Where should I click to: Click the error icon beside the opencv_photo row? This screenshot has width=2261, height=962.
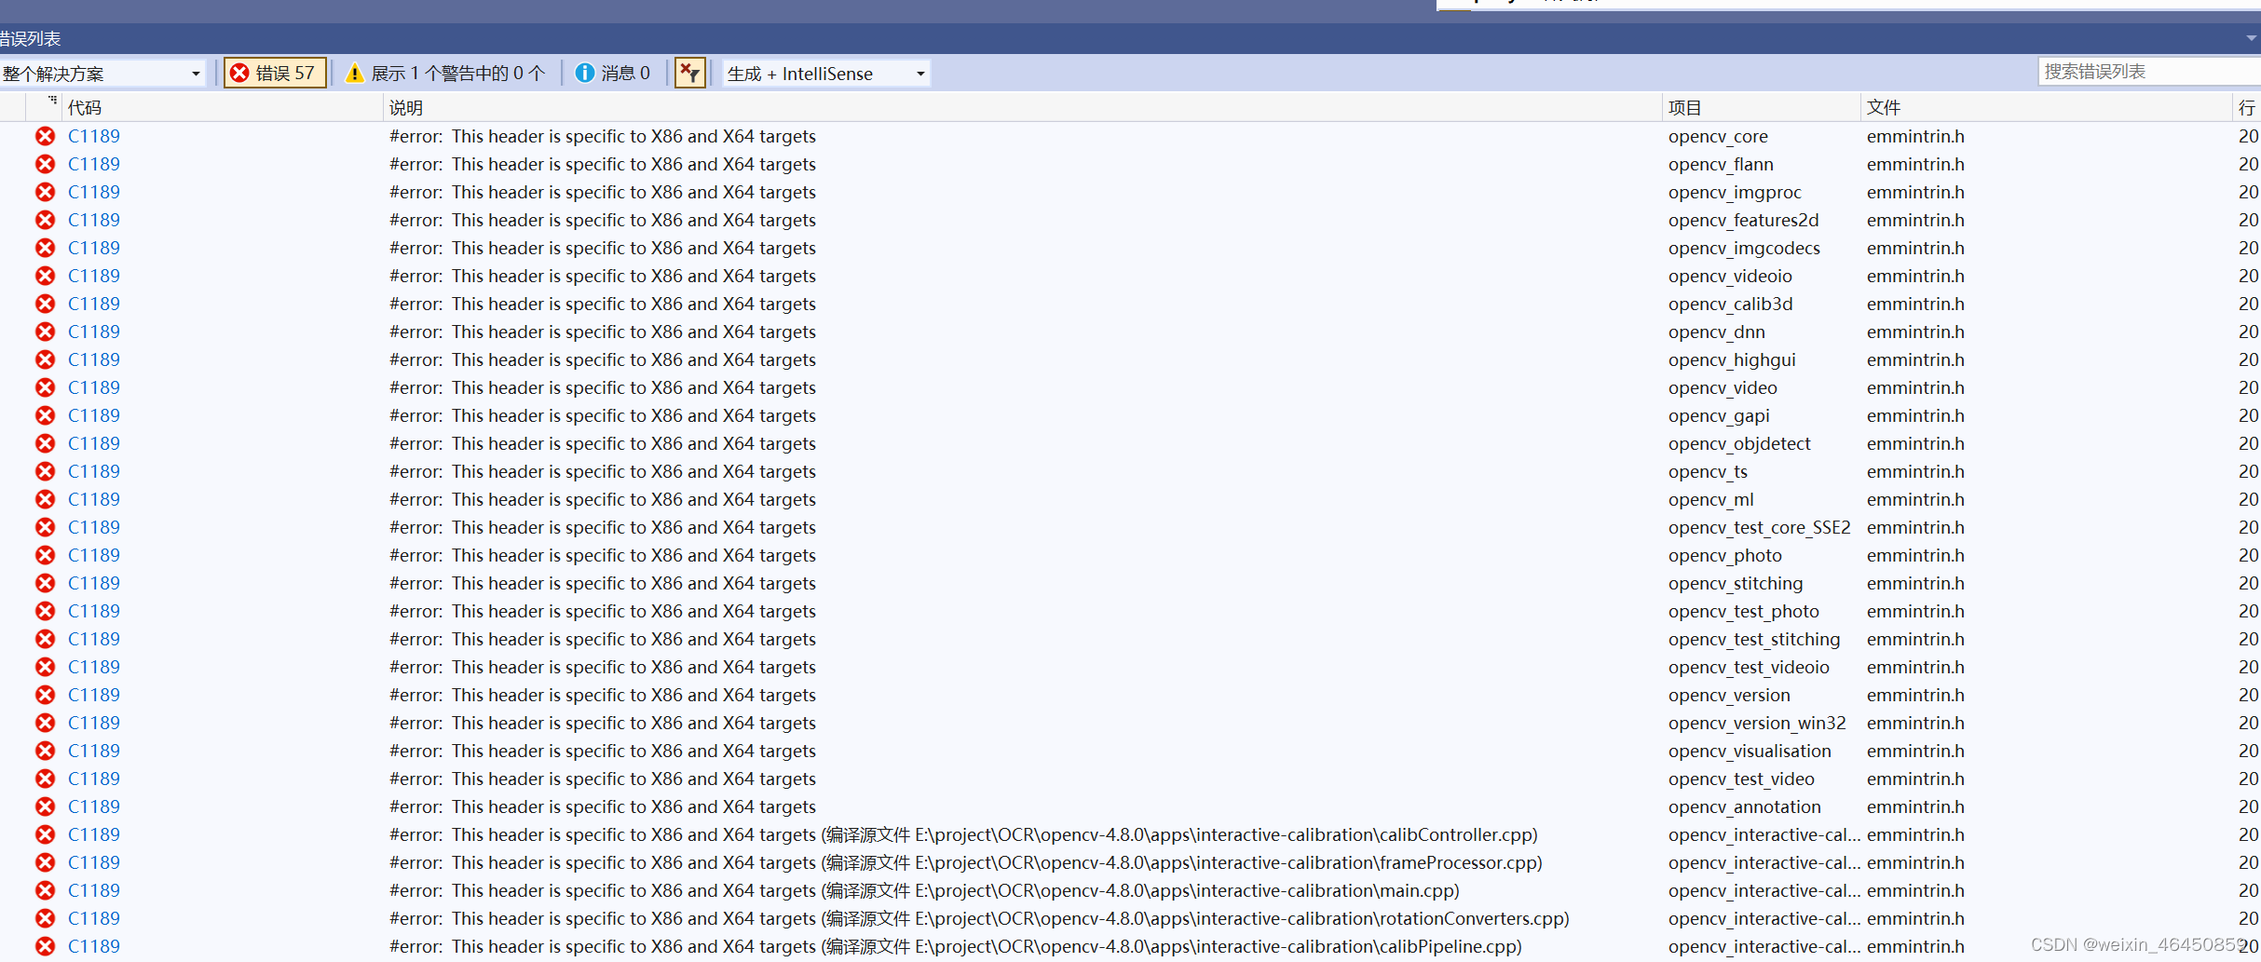45,555
